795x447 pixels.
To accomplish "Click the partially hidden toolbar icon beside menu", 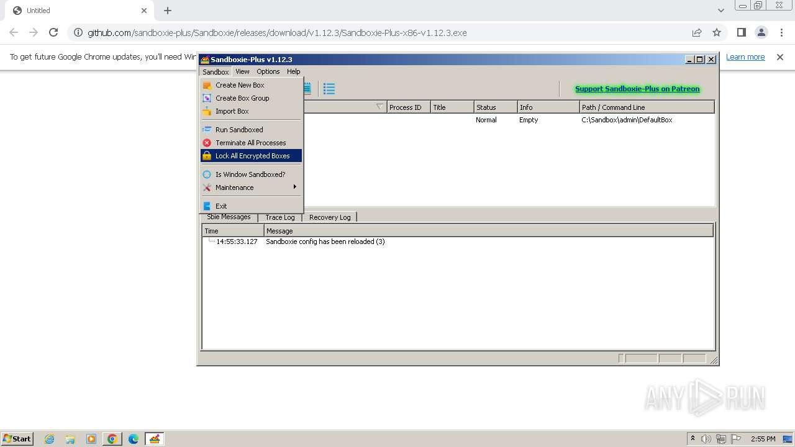I will pos(307,89).
